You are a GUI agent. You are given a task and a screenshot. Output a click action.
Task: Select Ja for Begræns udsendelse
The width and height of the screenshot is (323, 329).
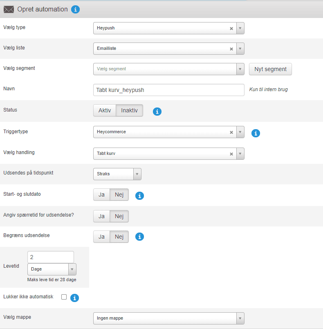click(x=102, y=237)
